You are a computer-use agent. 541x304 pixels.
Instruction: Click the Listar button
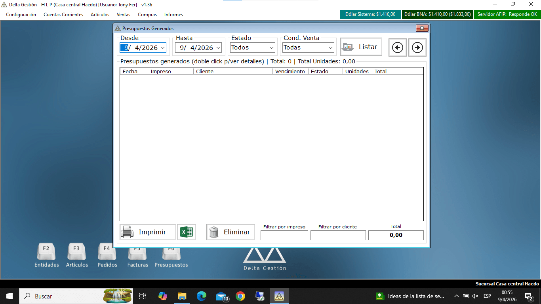point(361,47)
